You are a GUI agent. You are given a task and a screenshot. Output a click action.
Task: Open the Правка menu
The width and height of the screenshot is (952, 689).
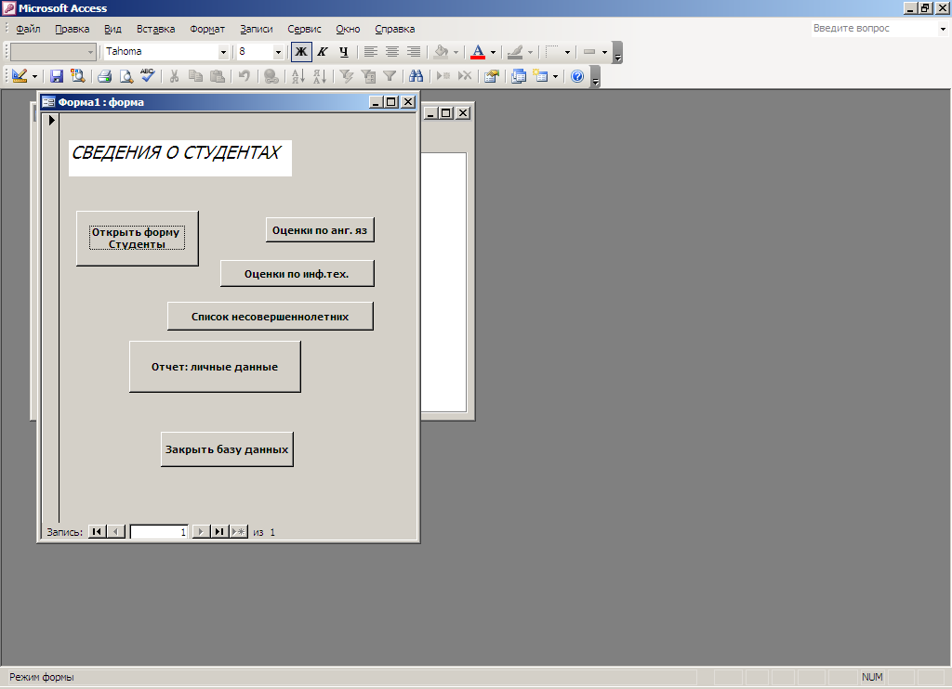[x=73, y=29]
